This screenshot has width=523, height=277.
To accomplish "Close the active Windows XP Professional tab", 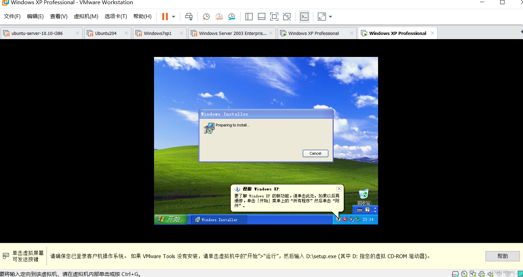I will (x=432, y=33).
